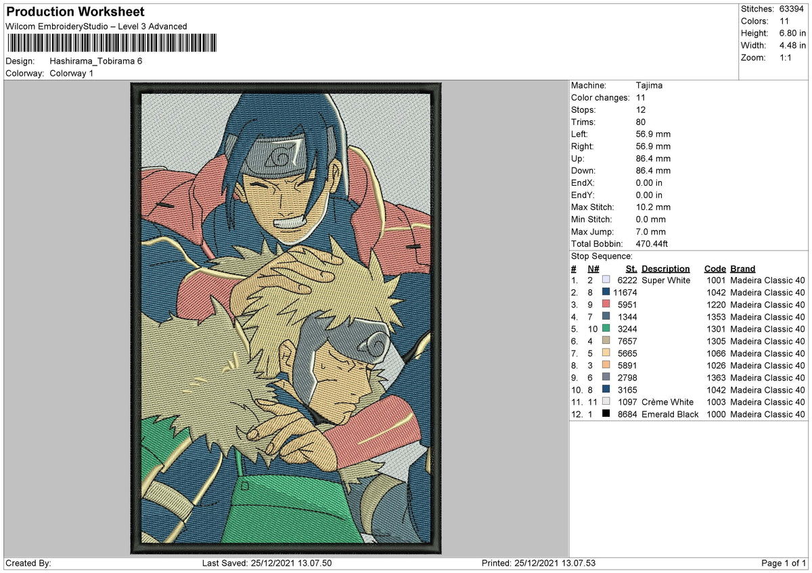Click the Code column header

[x=715, y=268]
